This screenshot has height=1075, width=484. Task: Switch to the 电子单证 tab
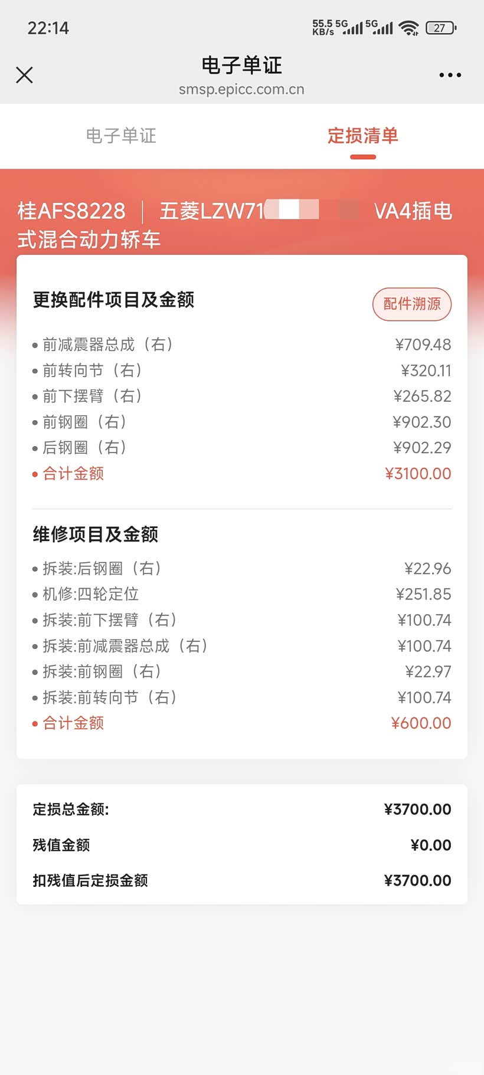click(121, 136)
